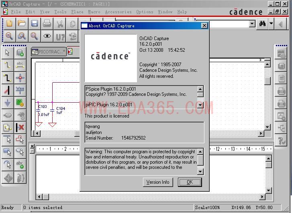Click the eye-shaped toolbar icon
Screen dimensions: 292x213
pos(47,36)
